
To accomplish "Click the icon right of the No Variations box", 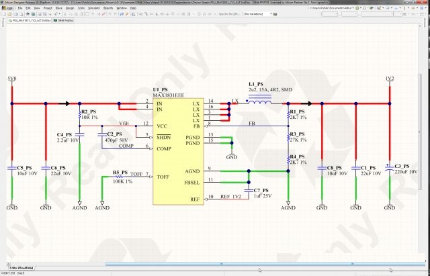I will 275,14.
